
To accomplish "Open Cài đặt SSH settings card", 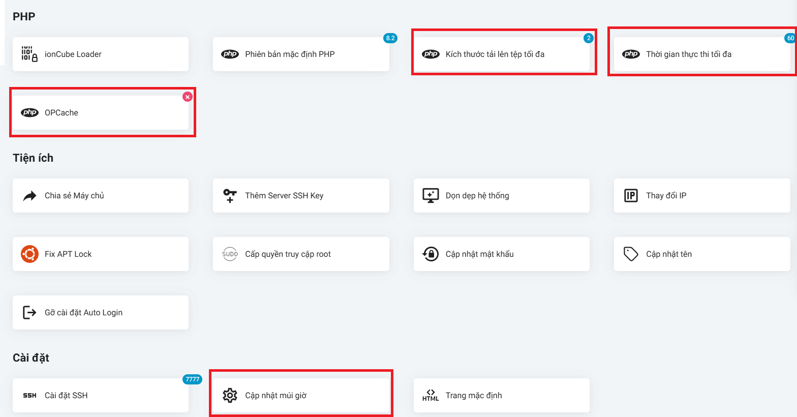I will pyautogui.click(x=100, y=395).
